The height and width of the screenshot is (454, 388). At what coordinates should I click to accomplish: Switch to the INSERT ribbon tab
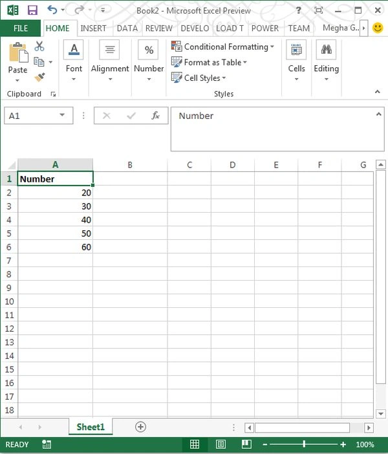[93, 28]
